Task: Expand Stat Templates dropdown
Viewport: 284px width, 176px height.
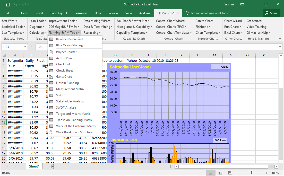Action: tap(13, 33)
